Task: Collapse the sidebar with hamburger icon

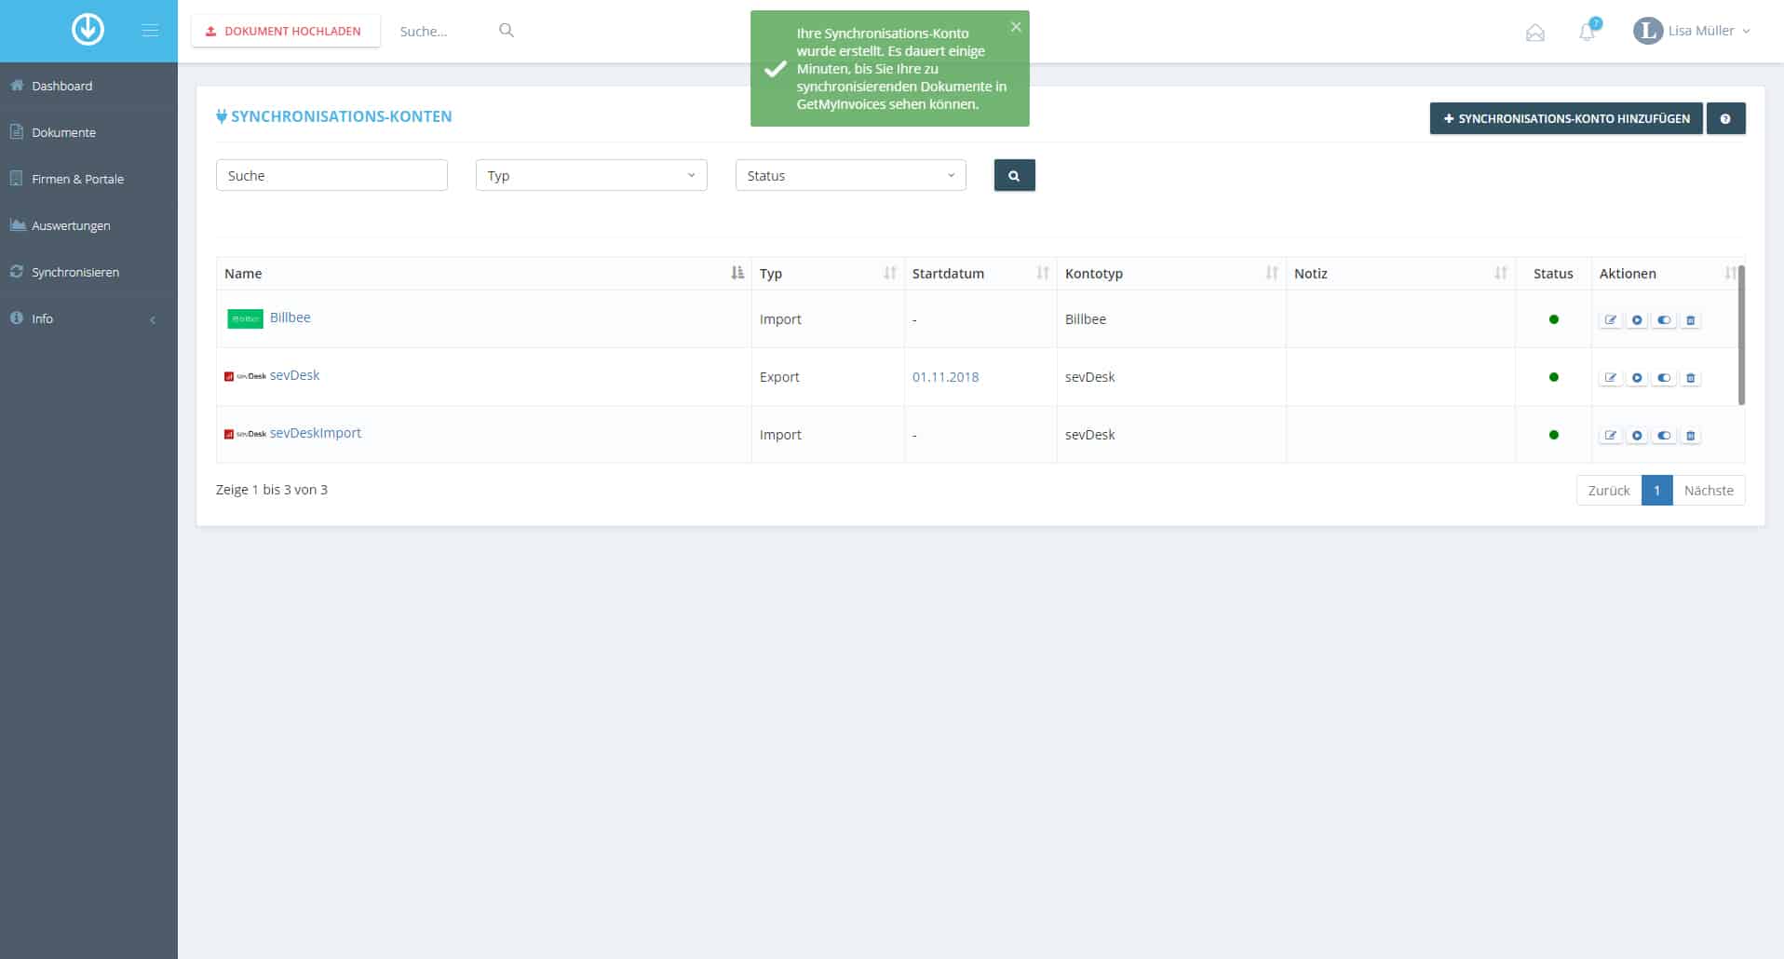Action: point(150,31)
